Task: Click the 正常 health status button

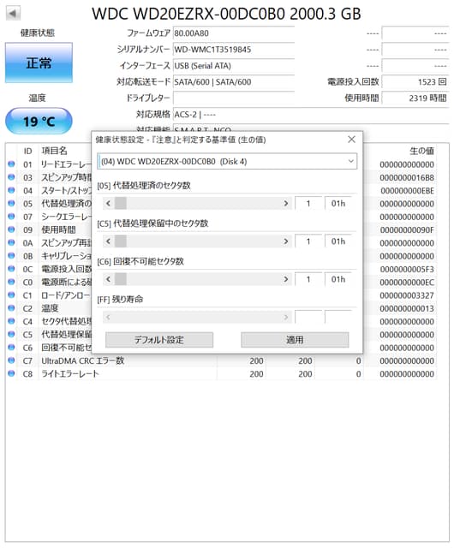Action: click(x=39, y=63)
